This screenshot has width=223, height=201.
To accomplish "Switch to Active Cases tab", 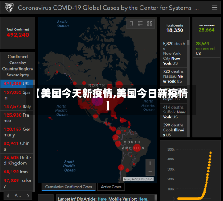I will point(111,187).
